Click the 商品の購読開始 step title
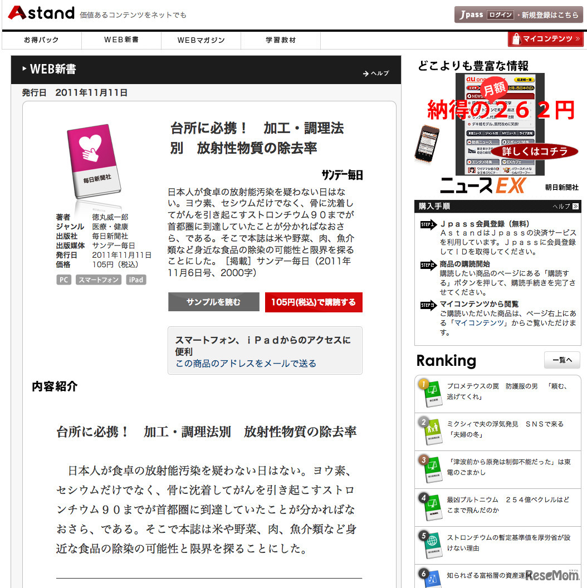The width and height of the screenshot is (587, 588). click(x=464, y=264)
